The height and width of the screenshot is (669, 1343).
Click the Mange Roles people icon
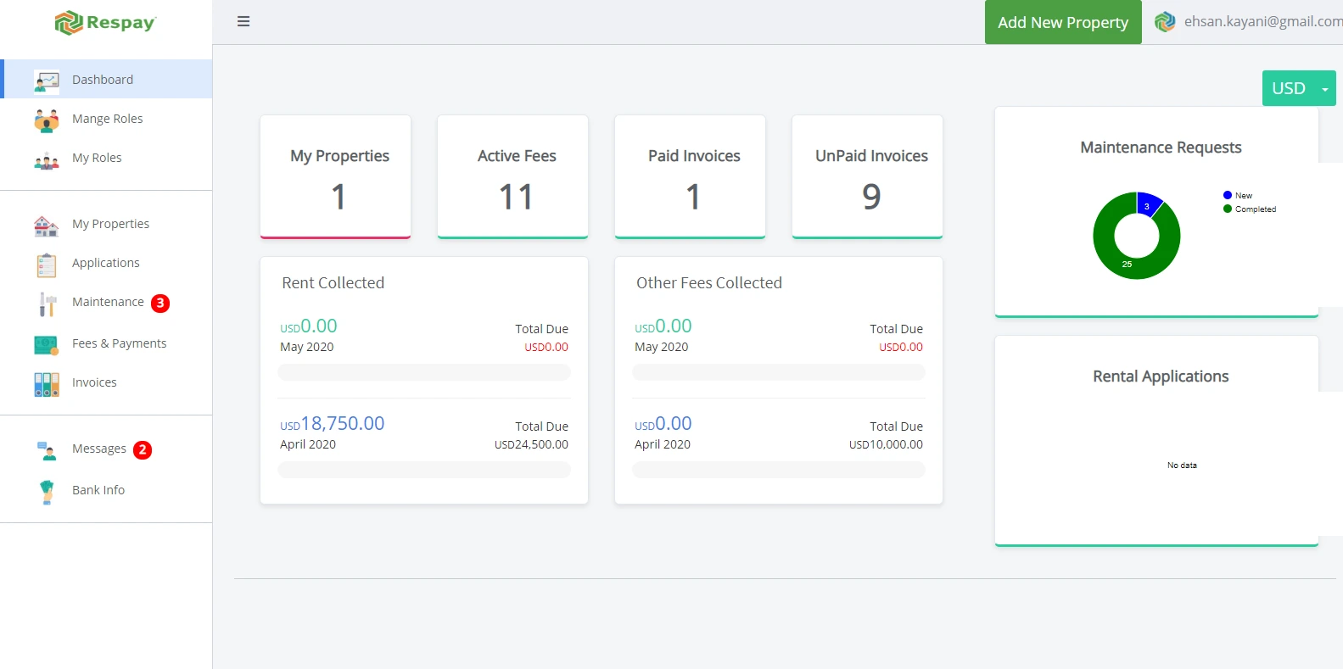pos(47,120)
